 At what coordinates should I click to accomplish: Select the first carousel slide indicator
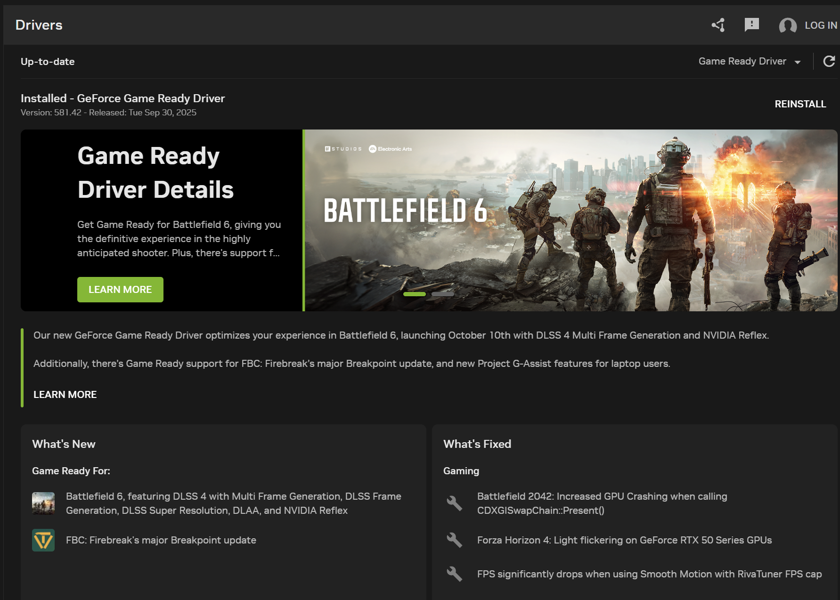415,294
